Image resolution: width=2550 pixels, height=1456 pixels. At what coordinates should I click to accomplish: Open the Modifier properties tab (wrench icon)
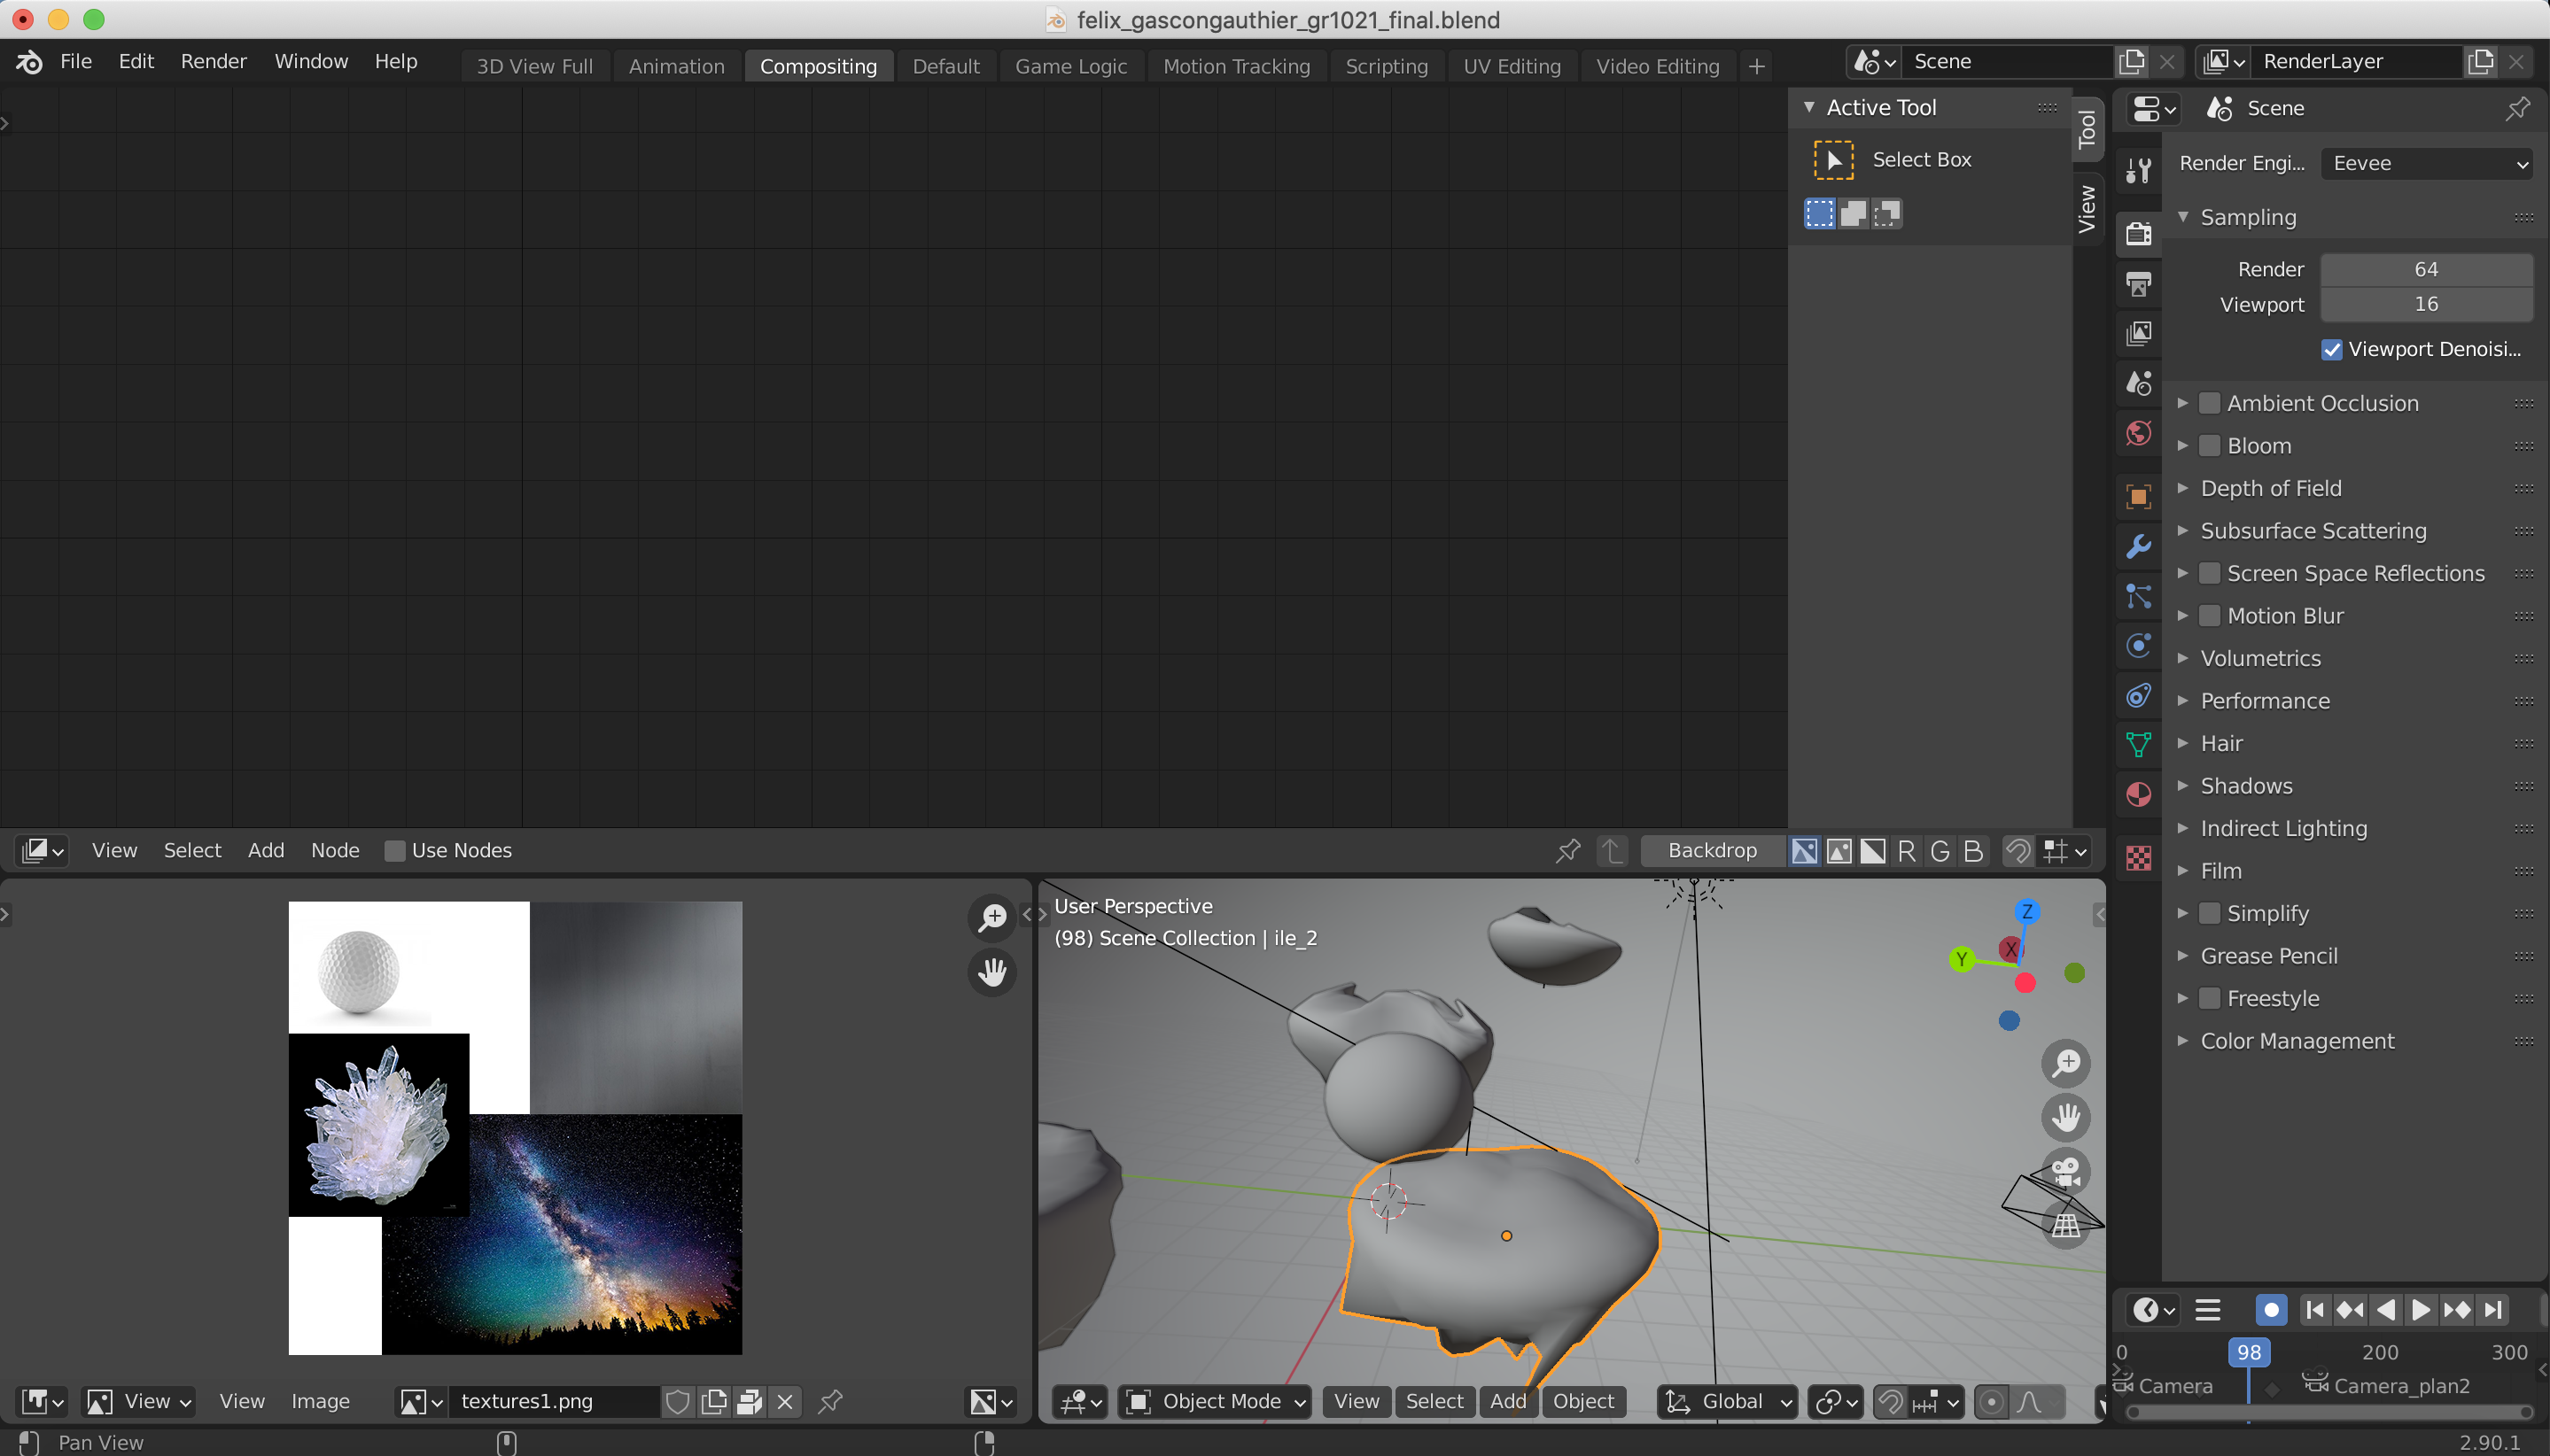(x=2138, y=546)
